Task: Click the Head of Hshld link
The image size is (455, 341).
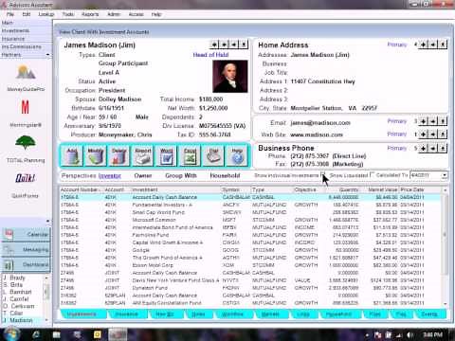Action: 210,55
